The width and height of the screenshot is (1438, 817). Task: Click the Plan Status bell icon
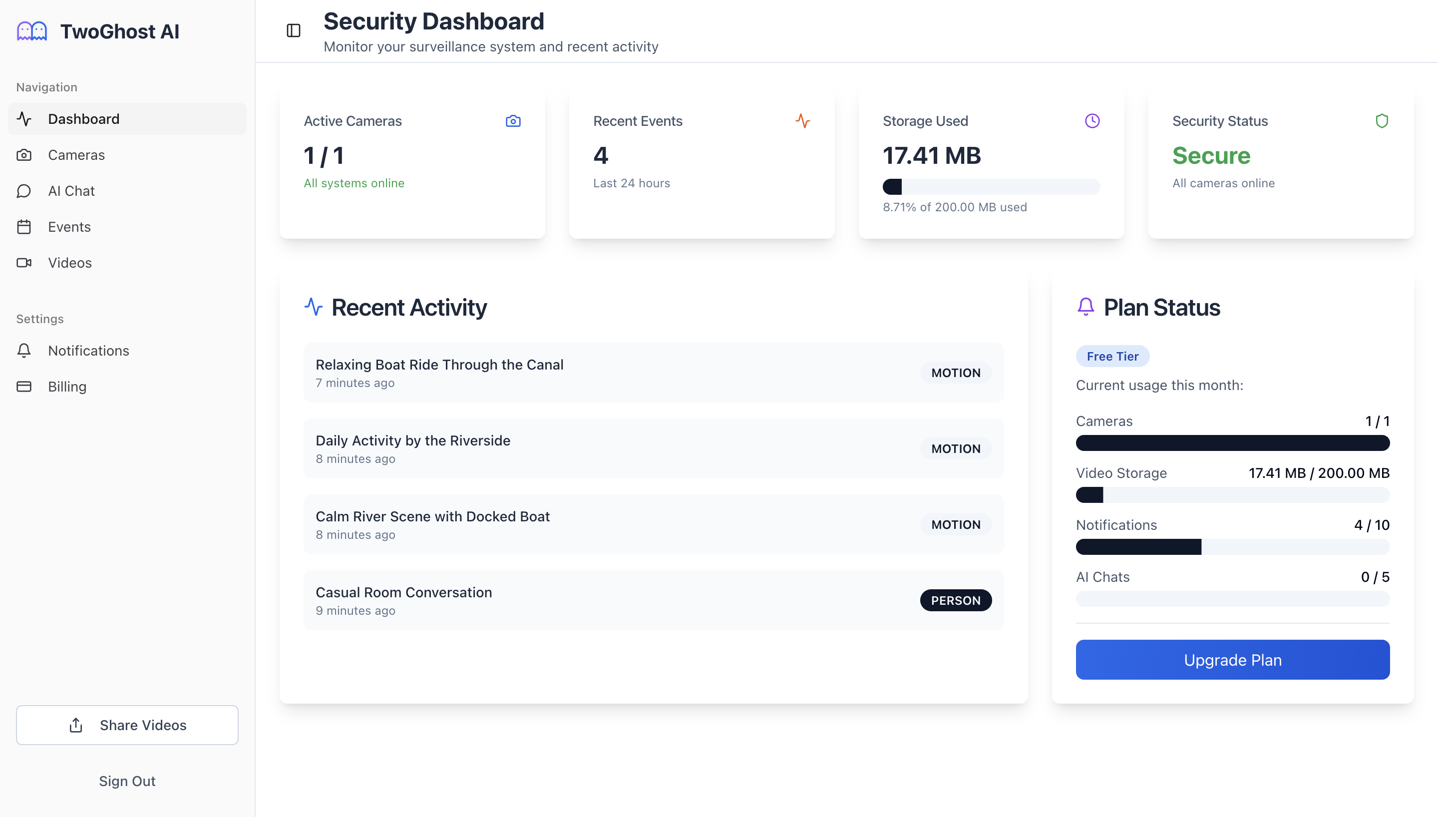(1086, 307)
